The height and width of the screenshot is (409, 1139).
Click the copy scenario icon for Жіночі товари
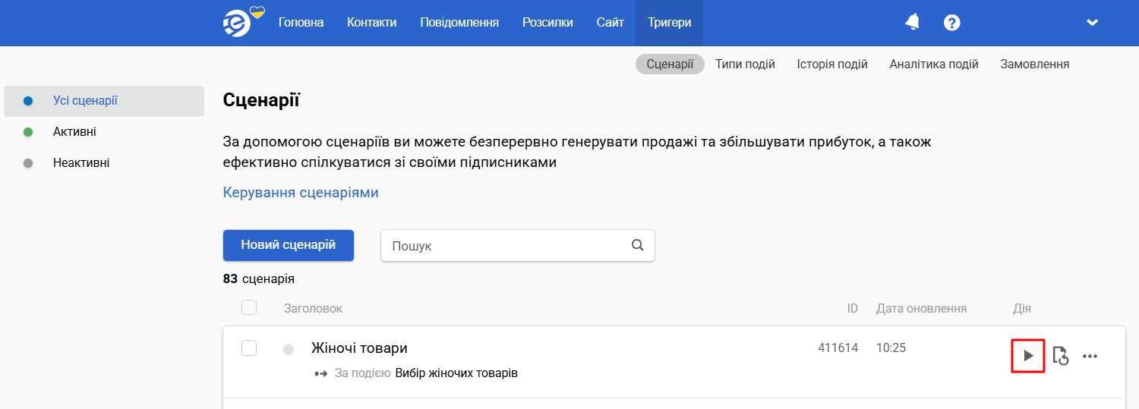1061,355
